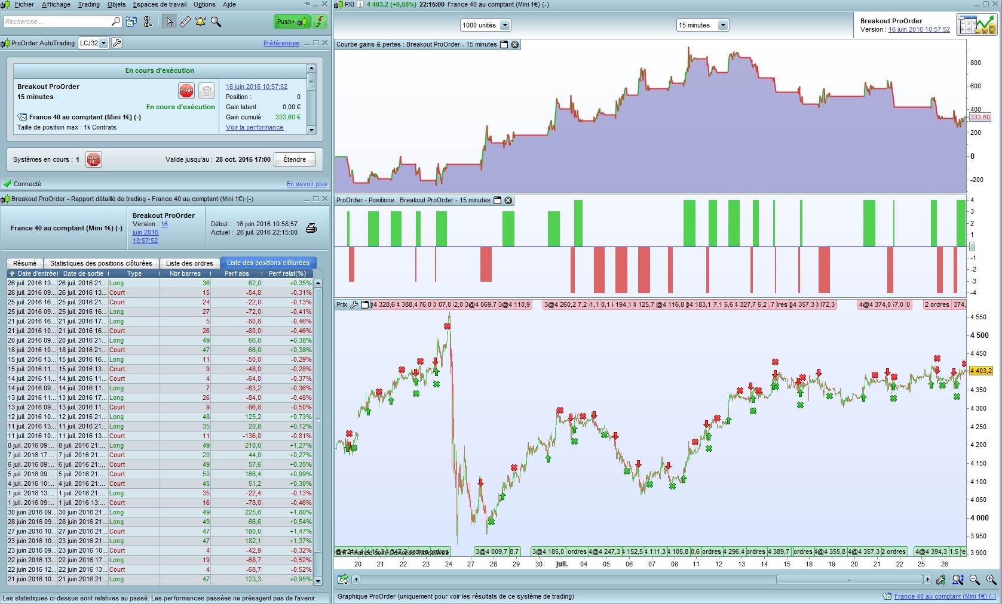Image resolution: width=1002 pixels, height=604 pixels.
Task: Click the Étendre button
Action: pyautogui.click(x=295, y=159)
